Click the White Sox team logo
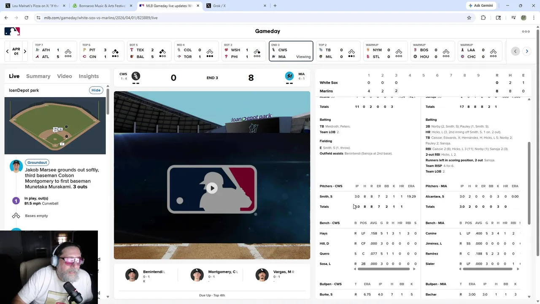The height and width of the screenshot is (304, 540). click(x=135, y=76)
